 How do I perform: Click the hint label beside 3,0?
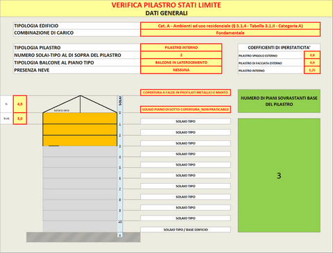point(6,119)
